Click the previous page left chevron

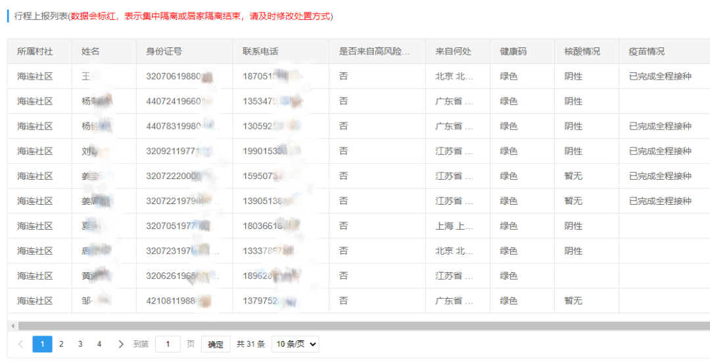pos(20,344)
